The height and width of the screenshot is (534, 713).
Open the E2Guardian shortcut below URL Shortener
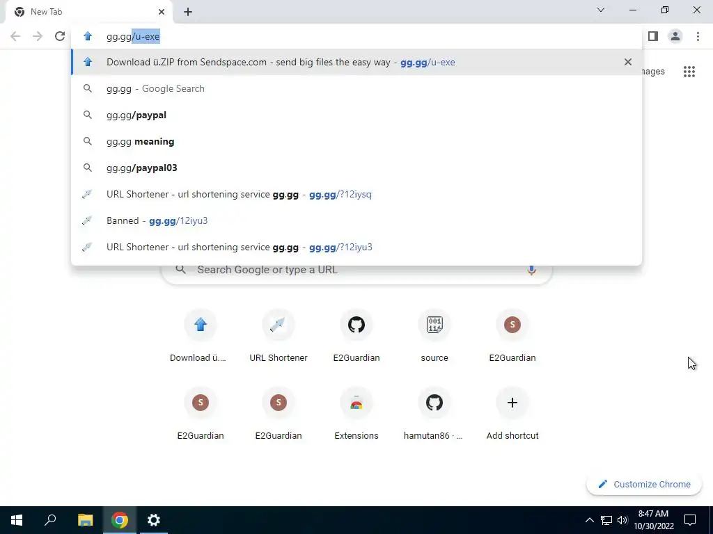pos(279,414)
